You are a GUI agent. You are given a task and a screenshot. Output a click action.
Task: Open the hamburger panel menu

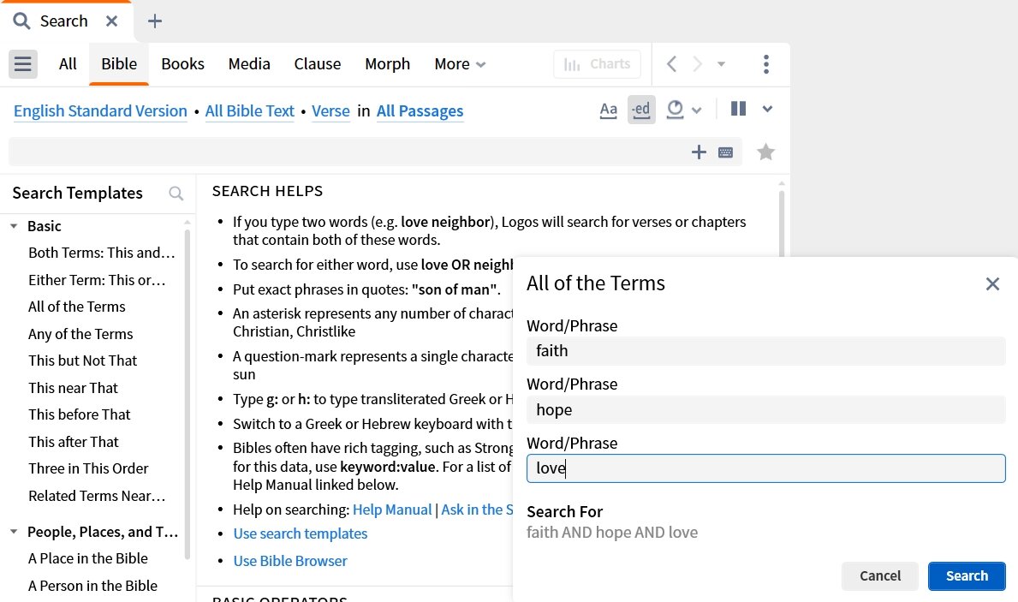pos(23,63)
